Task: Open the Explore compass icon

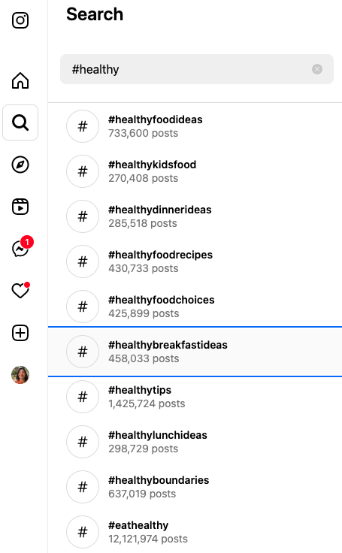Action: coord(20,165)
